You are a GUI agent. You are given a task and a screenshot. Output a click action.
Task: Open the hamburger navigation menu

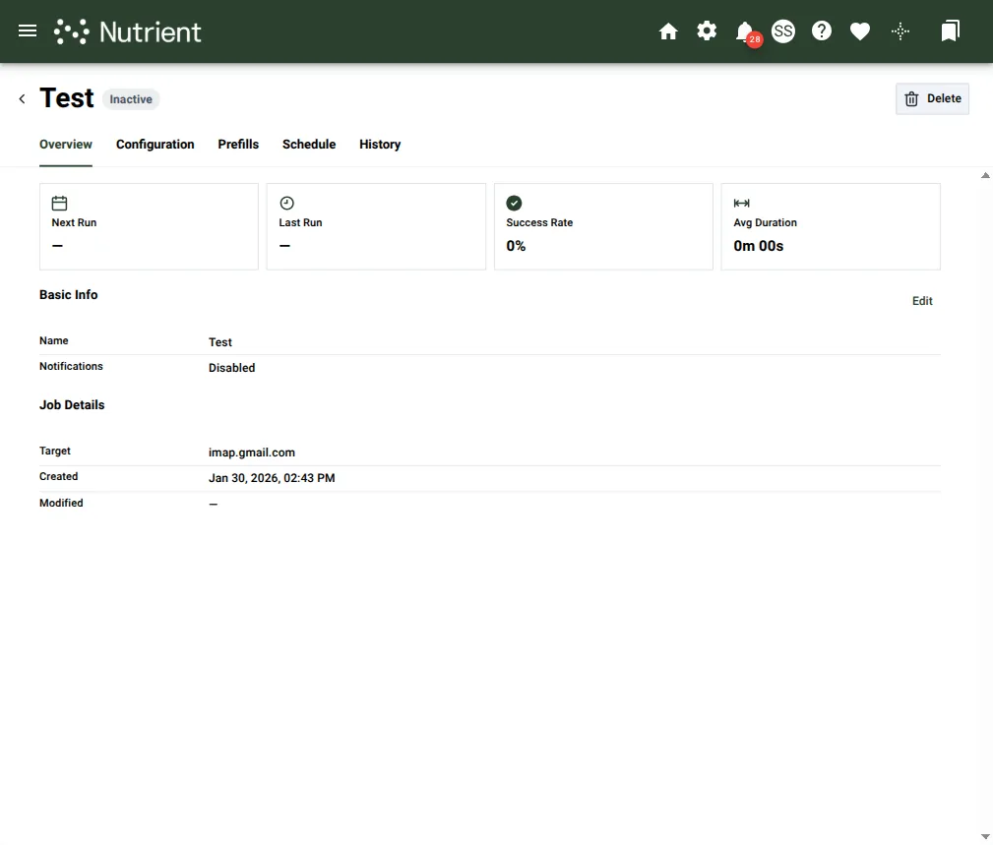(28, 31)
